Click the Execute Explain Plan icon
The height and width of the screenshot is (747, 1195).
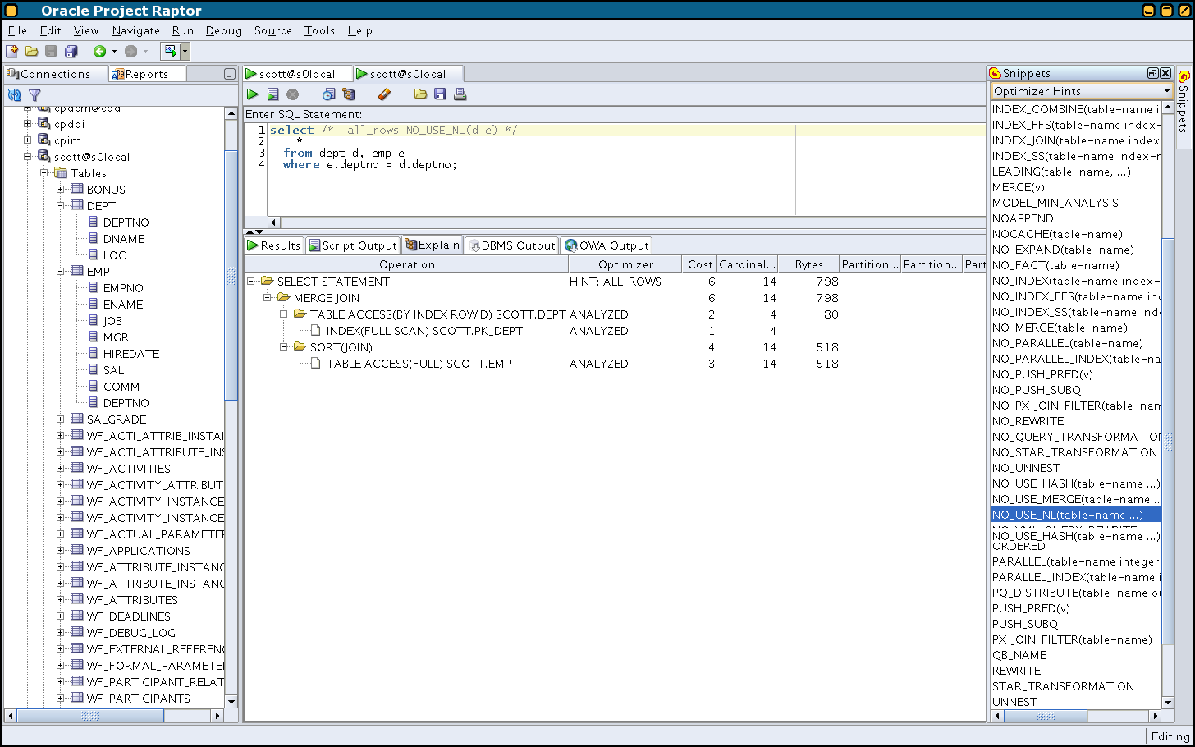[x=349, y=94]
